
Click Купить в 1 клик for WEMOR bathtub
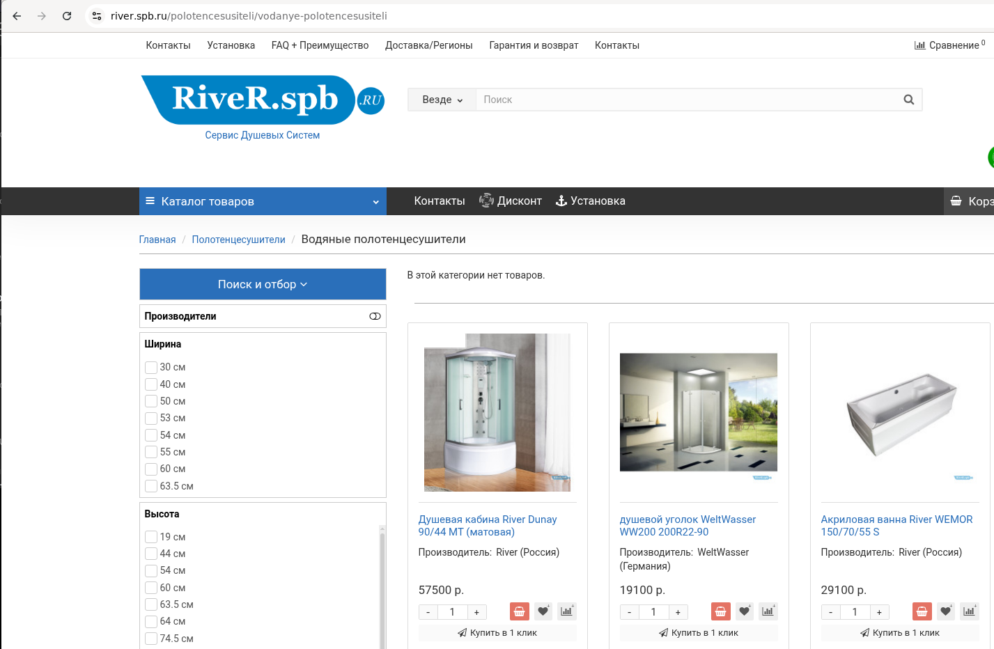coord(899,633)
